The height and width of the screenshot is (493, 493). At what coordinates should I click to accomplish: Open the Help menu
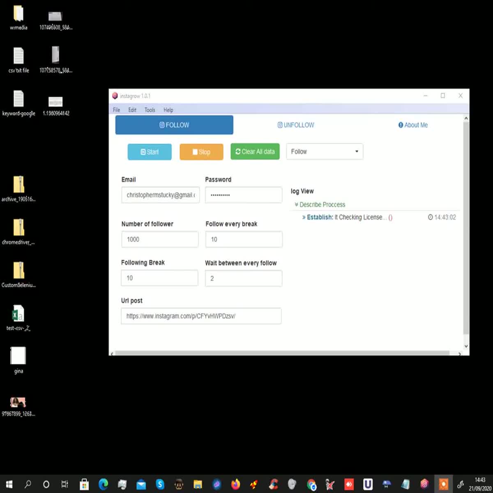coord(168,110)
